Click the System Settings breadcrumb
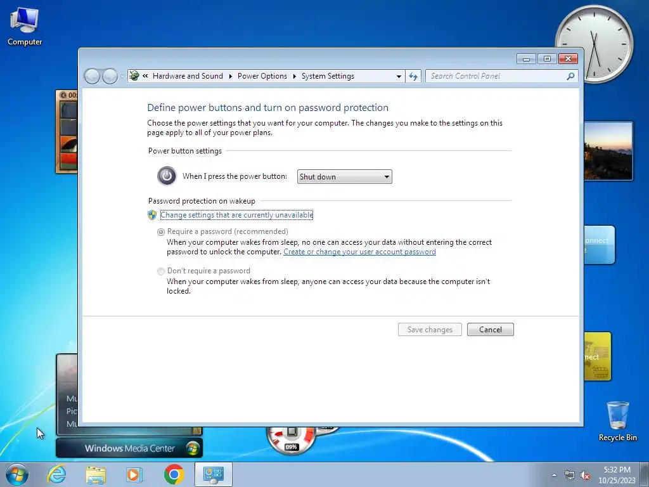 pos(328,76)
